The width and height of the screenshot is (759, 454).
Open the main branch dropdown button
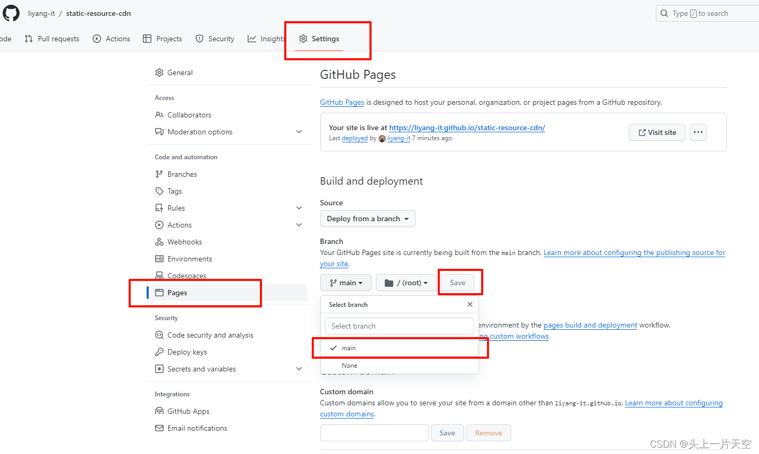point(346,283)
